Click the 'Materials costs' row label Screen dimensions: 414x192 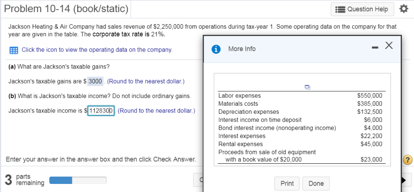(x=238, y=104)
